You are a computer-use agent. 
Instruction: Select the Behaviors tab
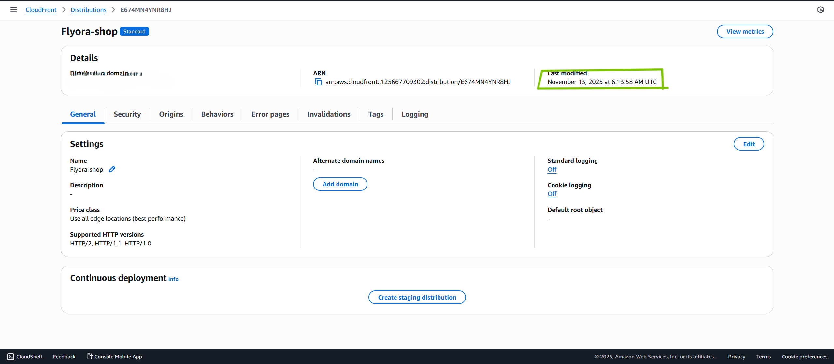pyautogui.click(x=217, y=114)
